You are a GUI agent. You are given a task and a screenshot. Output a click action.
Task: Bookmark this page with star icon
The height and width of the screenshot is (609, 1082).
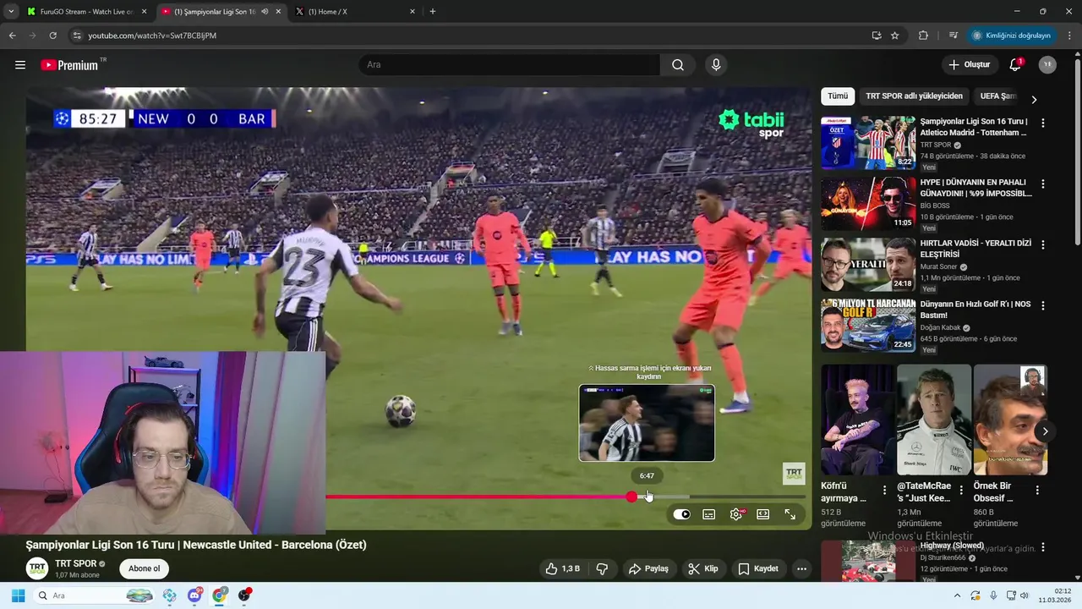point(895,36)
